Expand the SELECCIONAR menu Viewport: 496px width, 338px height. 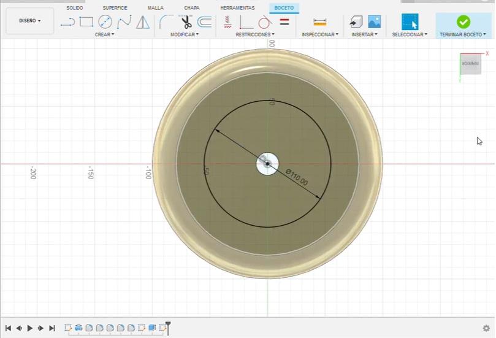coord(410,34)
